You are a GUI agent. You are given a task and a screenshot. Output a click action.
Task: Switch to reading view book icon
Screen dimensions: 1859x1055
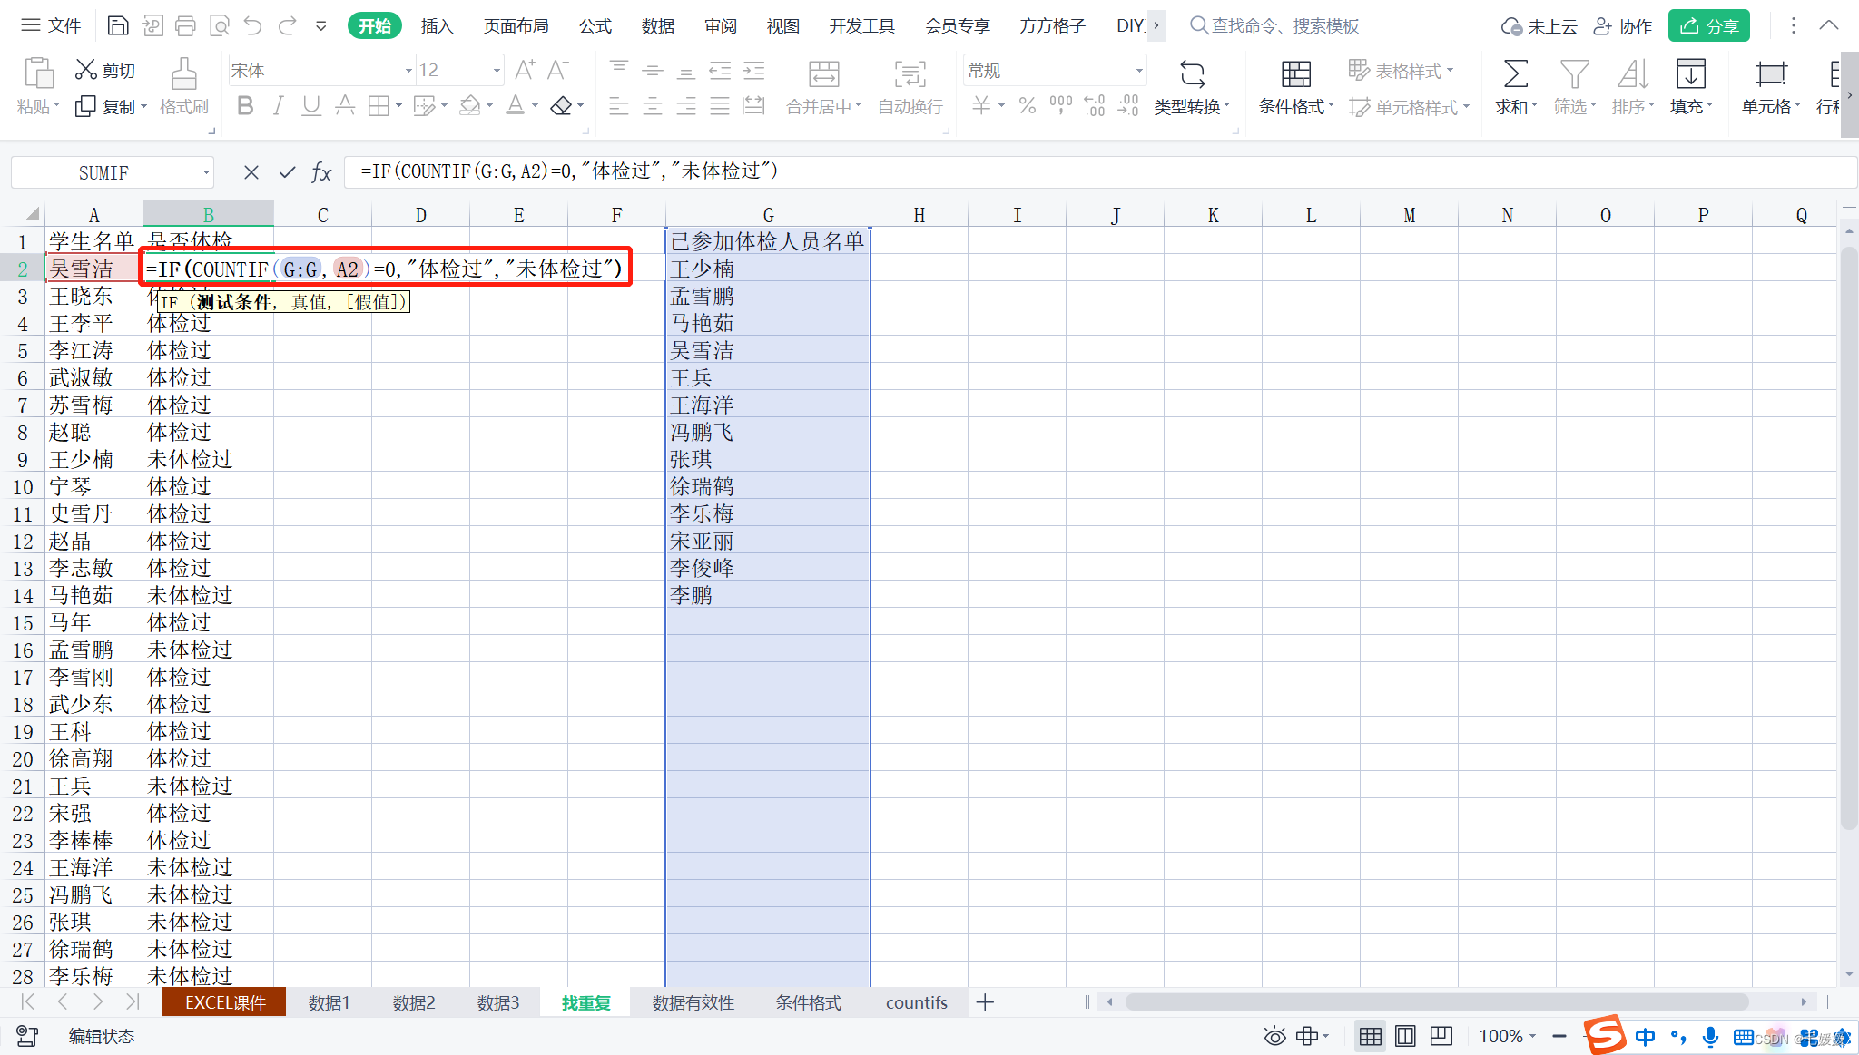1441,1036
